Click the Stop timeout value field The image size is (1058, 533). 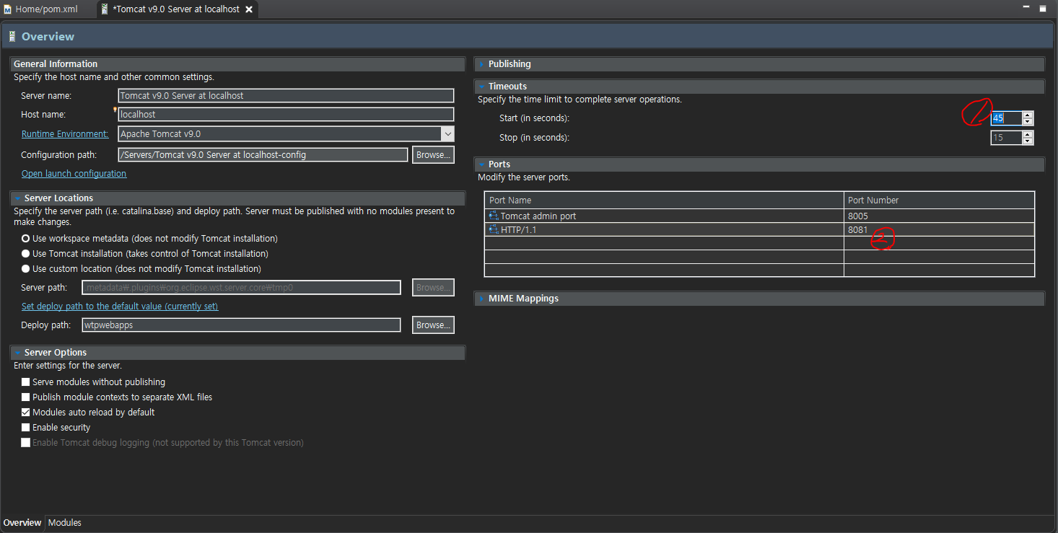coord(1006,137)
